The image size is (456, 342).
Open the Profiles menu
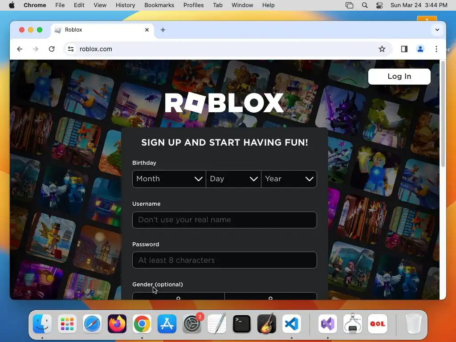point(193,5)
